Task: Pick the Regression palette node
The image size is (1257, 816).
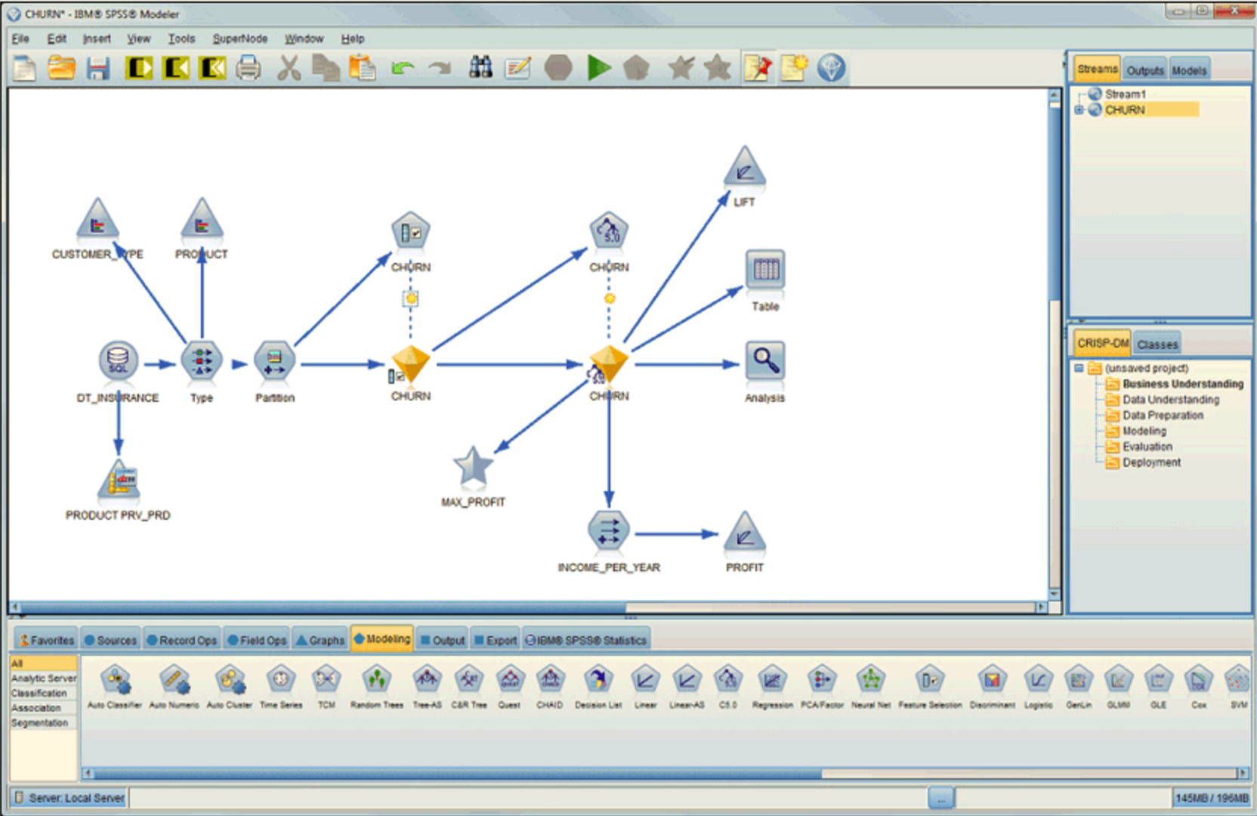Action: [x=772, y=687]
